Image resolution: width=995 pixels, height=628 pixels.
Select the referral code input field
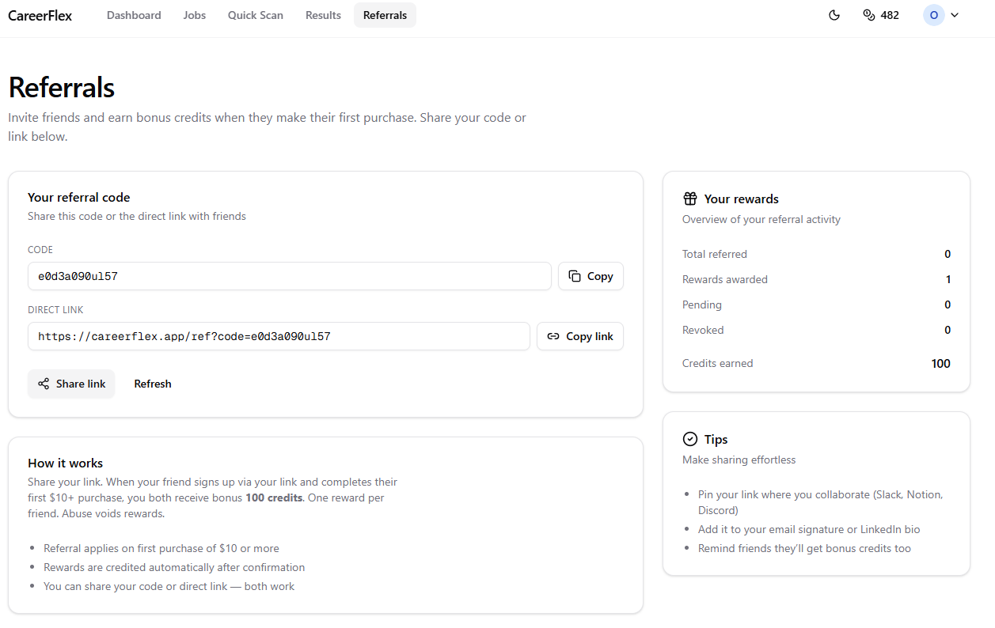pos(289,275)
